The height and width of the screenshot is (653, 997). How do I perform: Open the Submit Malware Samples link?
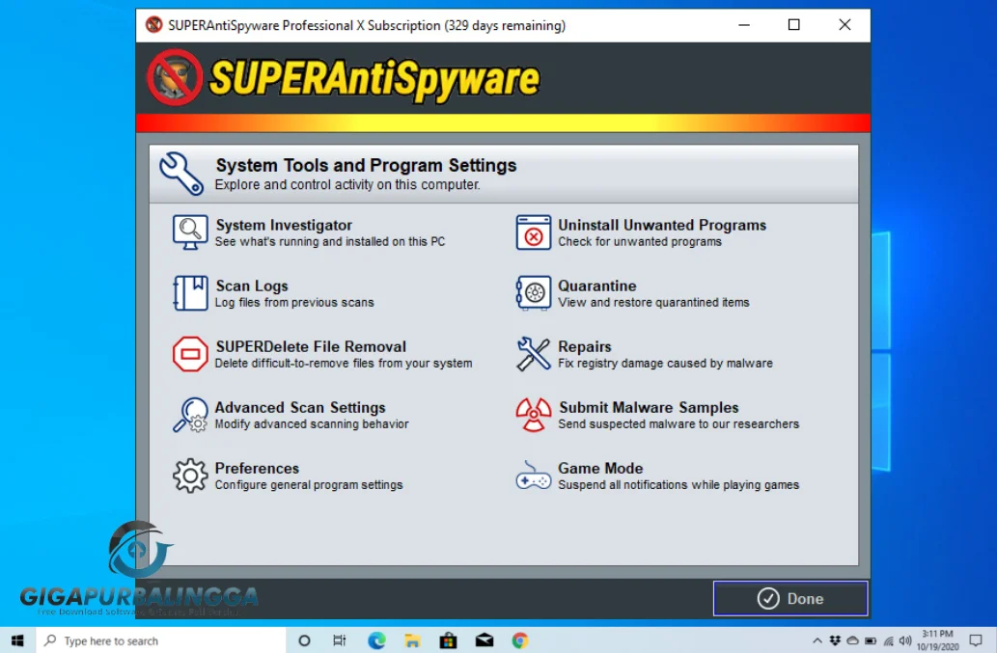(x=649, y=407)
